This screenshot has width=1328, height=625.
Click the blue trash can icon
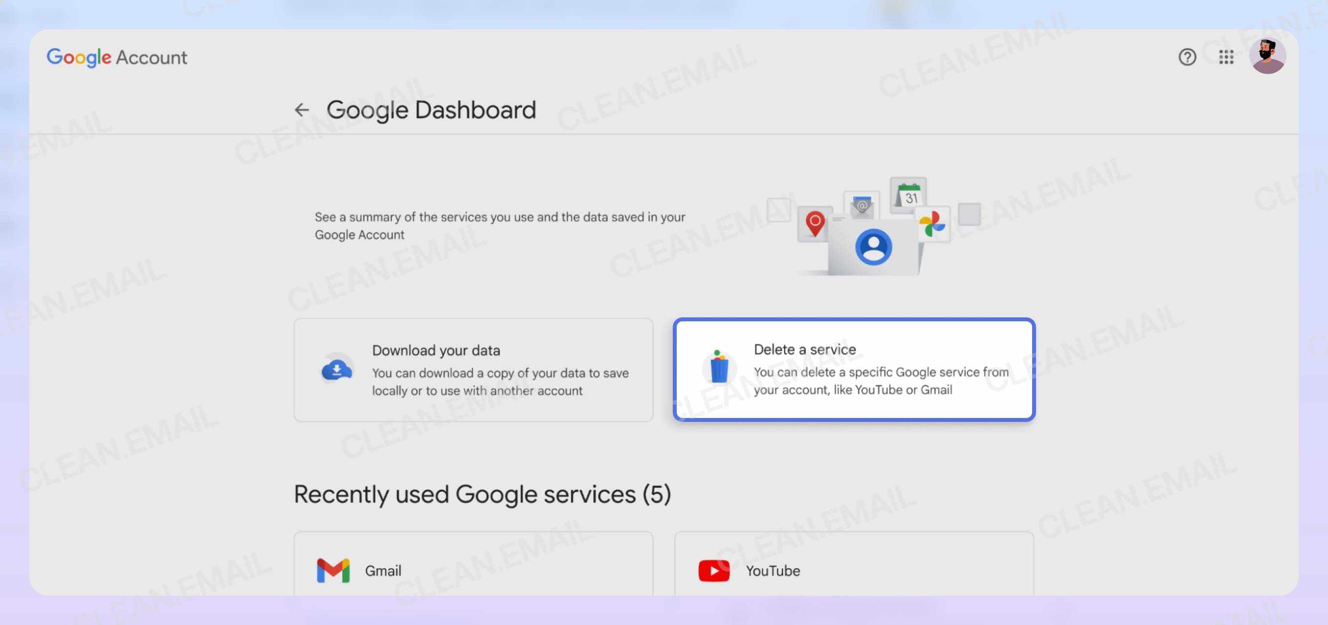click(x=719, y=370)
